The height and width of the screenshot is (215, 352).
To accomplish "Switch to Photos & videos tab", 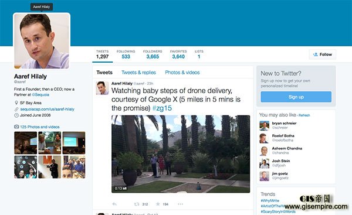I will [182, 73].
